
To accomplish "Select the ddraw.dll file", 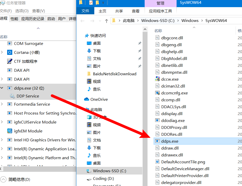I will [x=170, y=148].
